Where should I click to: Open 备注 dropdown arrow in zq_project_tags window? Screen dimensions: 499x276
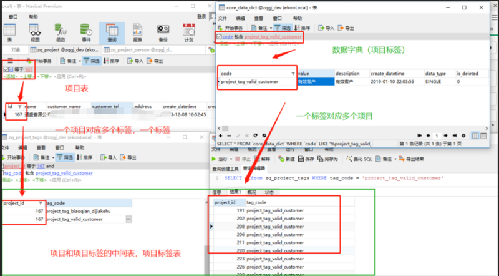tap(53, 158)
